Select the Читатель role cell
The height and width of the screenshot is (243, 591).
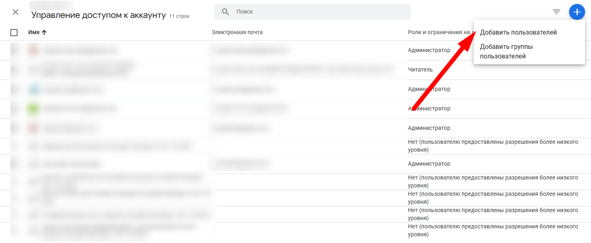(x=420, y=69)
